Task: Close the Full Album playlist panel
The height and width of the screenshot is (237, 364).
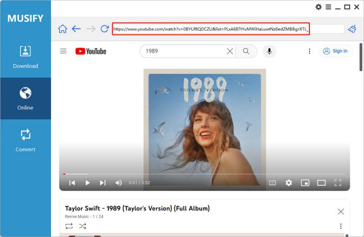Action: (340, 211)
